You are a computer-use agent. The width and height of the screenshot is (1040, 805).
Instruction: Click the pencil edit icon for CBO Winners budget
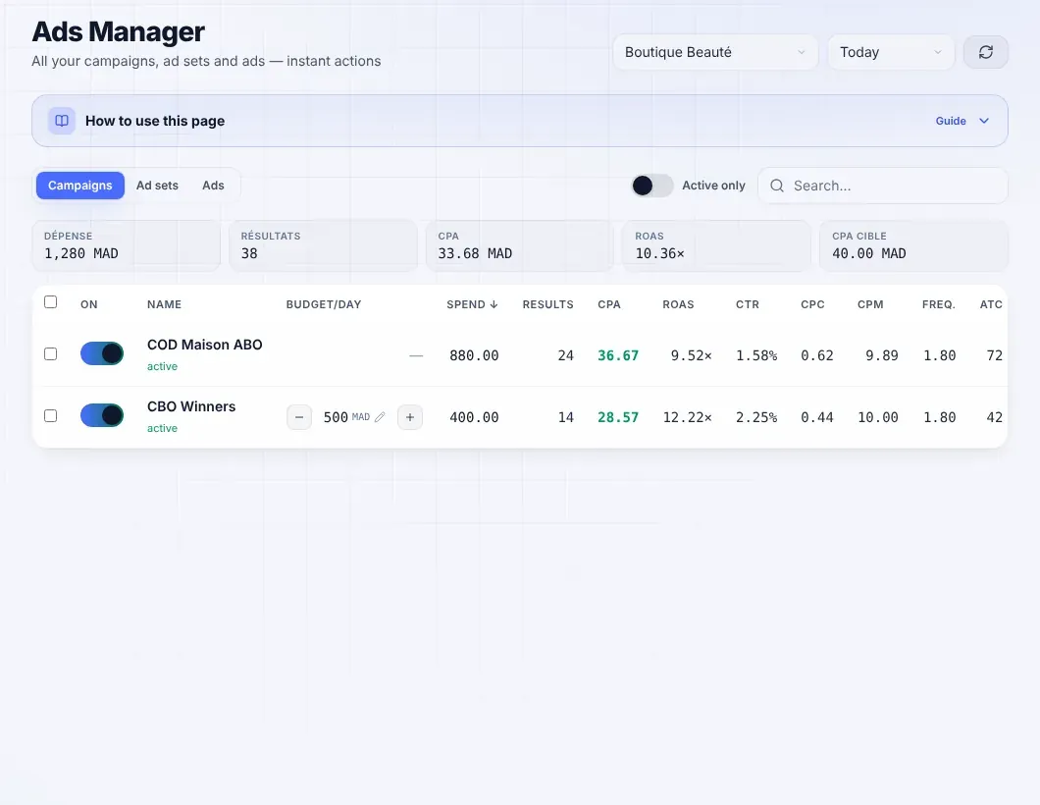[380, 417]
